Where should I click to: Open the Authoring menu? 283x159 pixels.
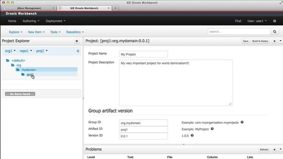click(31, 21)
